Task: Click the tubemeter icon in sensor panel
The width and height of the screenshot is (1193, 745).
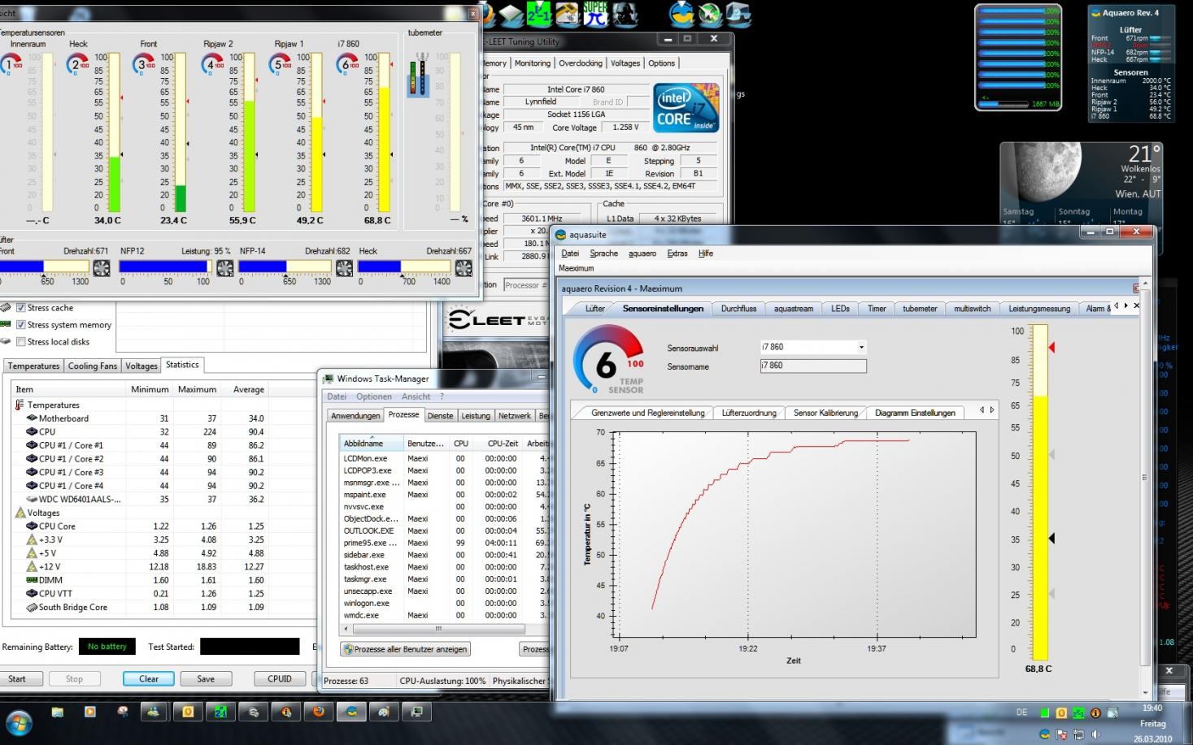Action: click(x=420, y=75)
